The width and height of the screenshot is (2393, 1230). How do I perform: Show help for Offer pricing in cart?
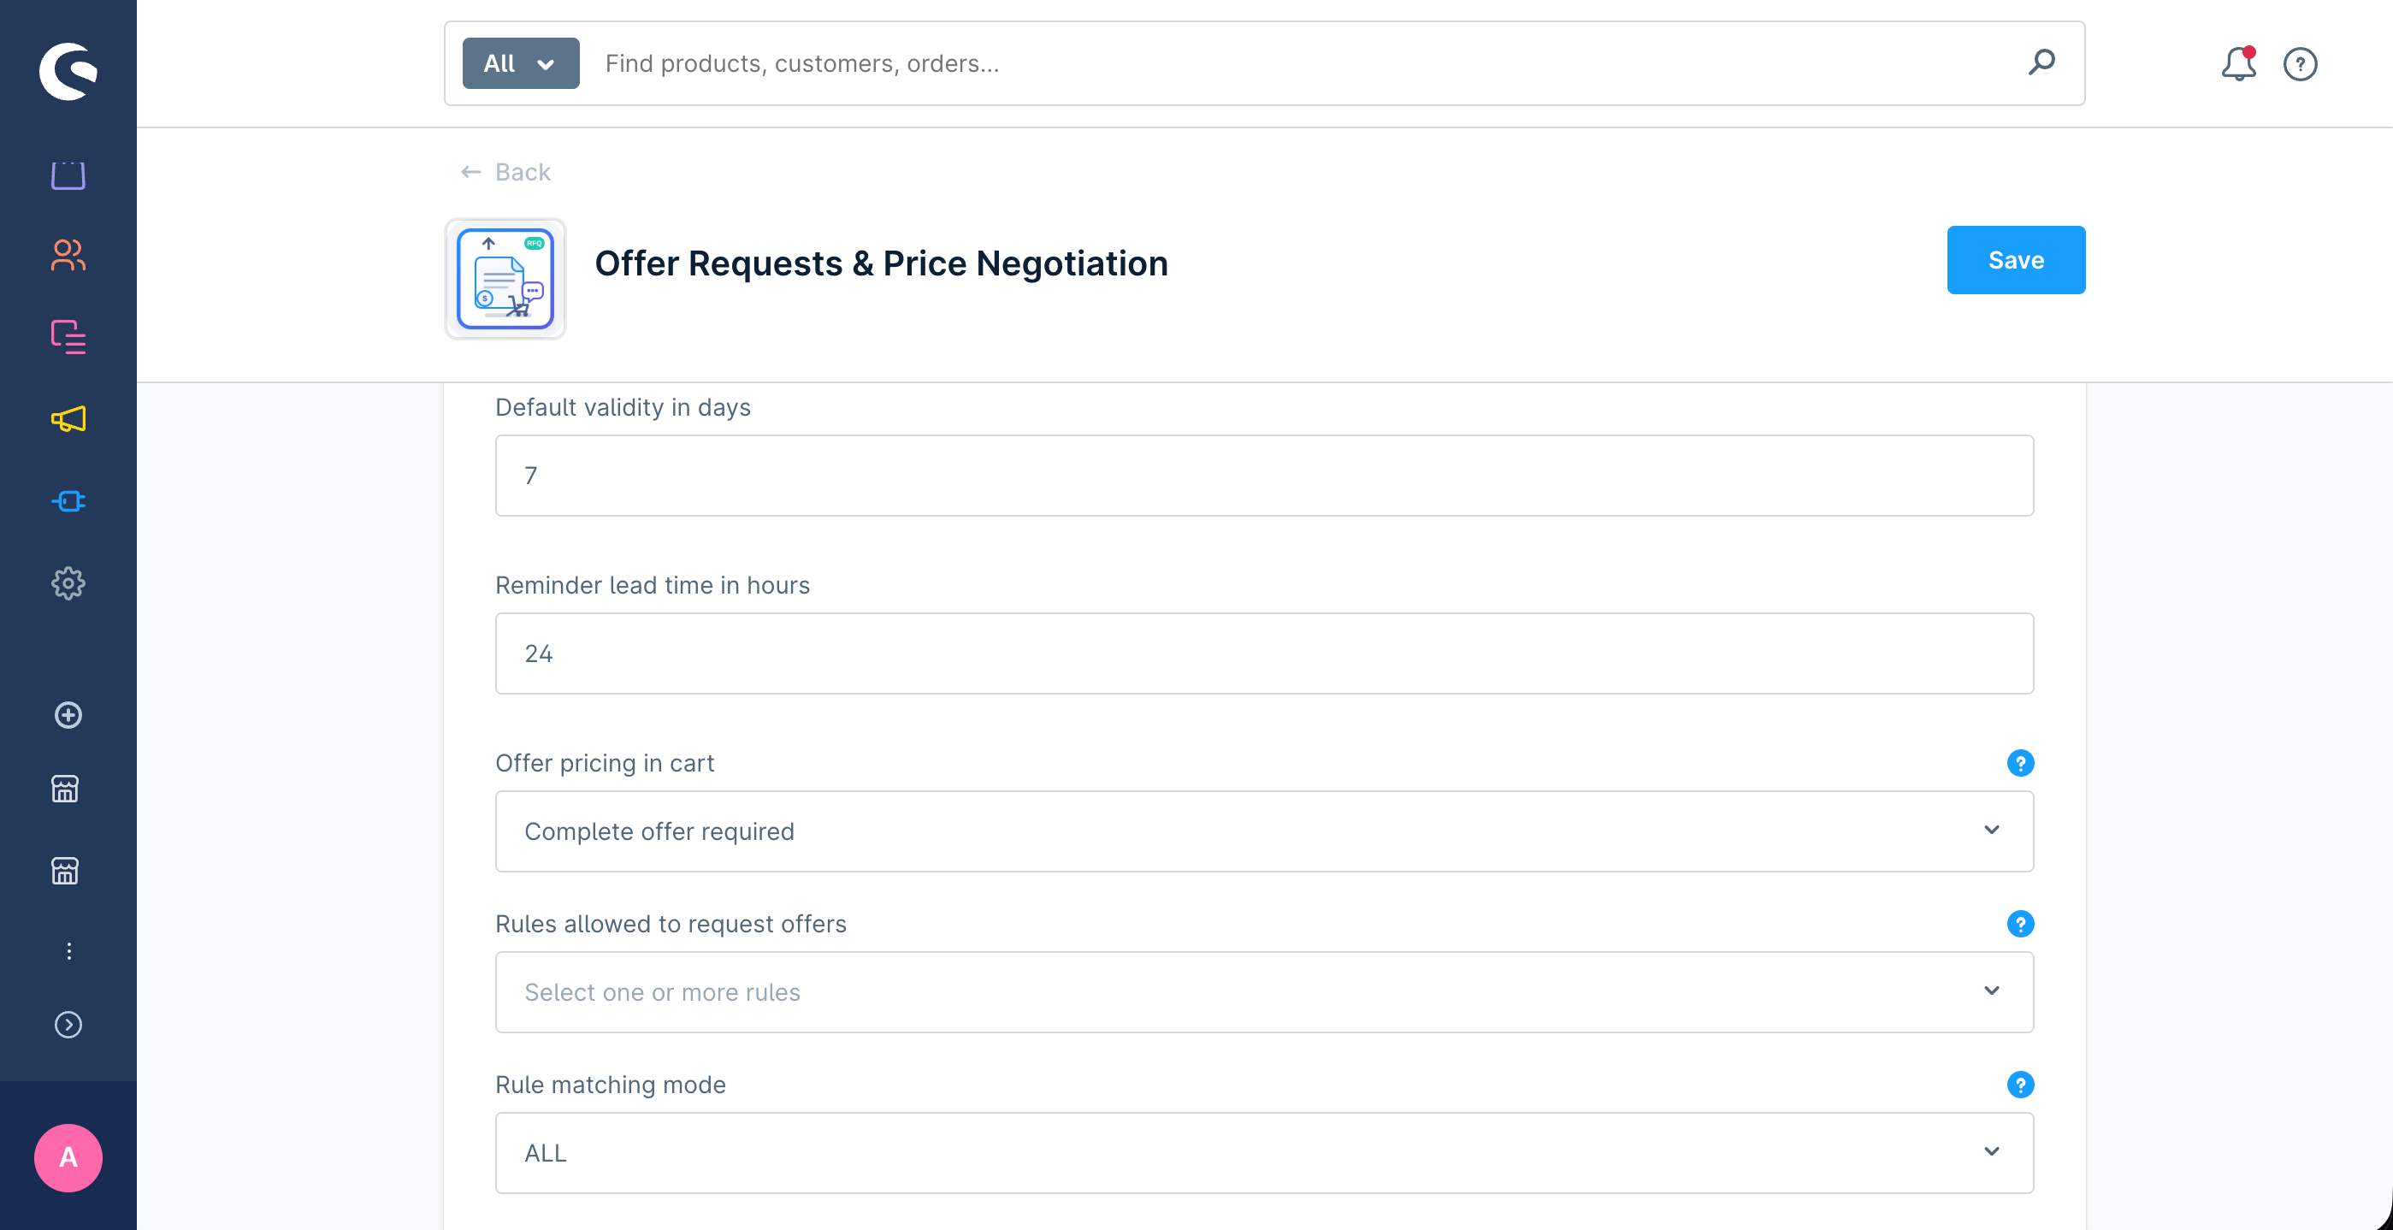click(x=2019, y=764)
